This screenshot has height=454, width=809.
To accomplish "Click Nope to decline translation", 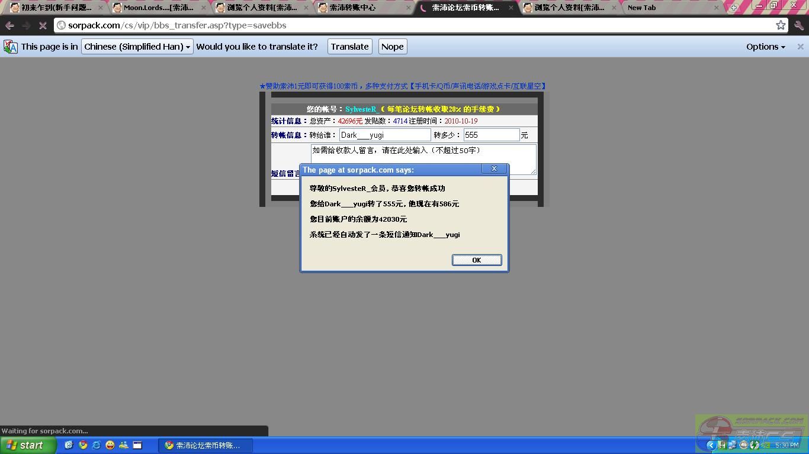I will (392, 47).
